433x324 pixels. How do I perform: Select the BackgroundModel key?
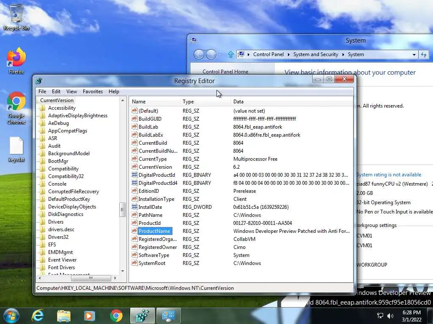pyautogui.click(x=69, y=154)
